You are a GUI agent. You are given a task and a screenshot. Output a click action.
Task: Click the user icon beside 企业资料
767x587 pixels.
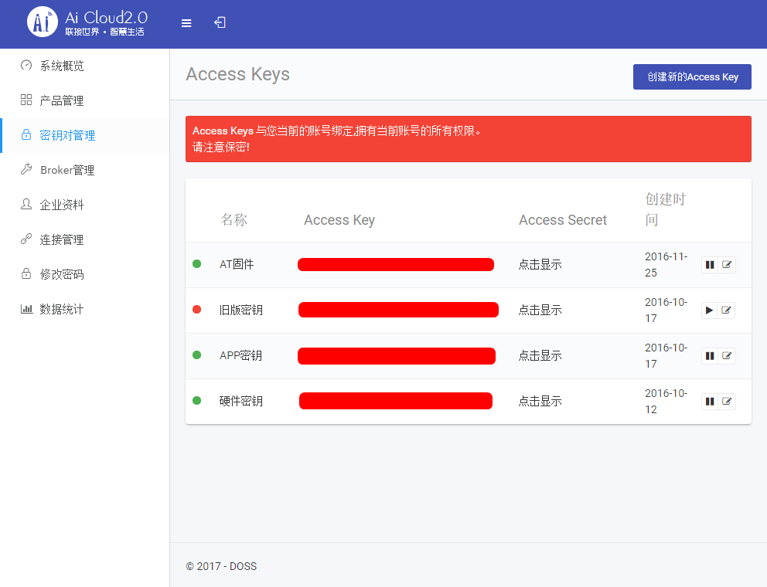click(26, 205)
